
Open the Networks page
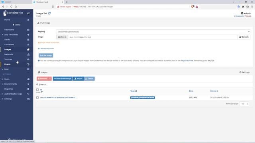(x=9, y=54)
